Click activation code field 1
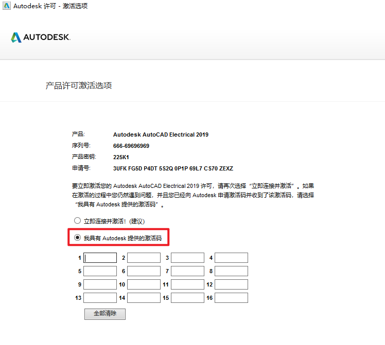This screenshot has width=385, height=345. 100,258
